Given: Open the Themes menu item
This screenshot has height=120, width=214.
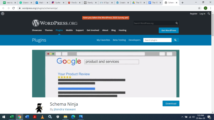Looking at the screenshot, I should (48, 30).
